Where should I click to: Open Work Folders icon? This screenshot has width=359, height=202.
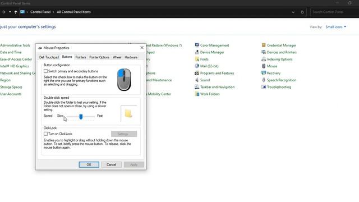tap(197, 94)
